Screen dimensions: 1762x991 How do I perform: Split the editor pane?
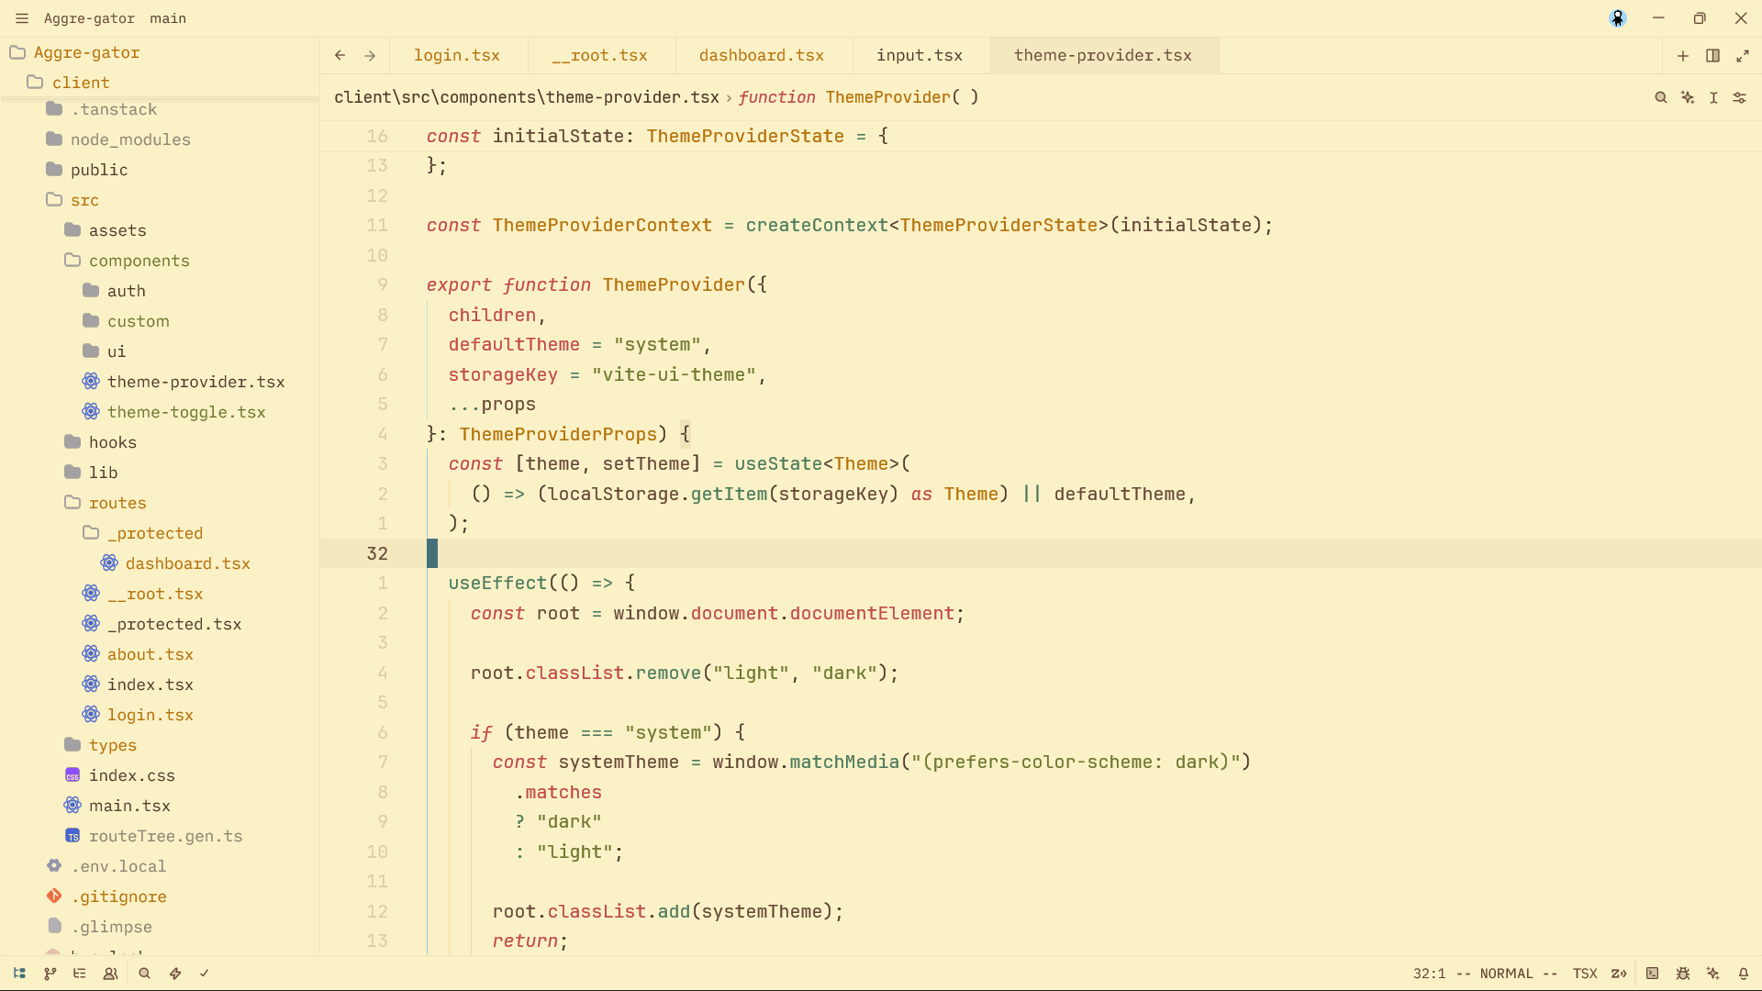click(x=1712, y=56)
